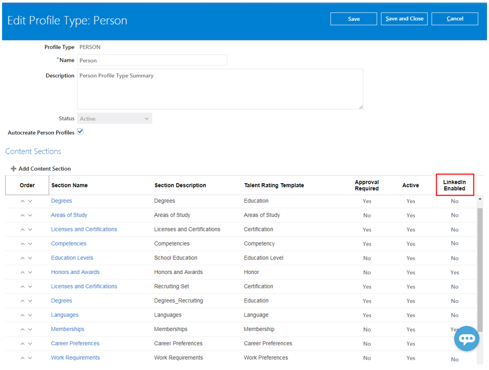
Task: Move Career Preferences down using down arrow
Action: pyautogui.click(x=31, y=344)
